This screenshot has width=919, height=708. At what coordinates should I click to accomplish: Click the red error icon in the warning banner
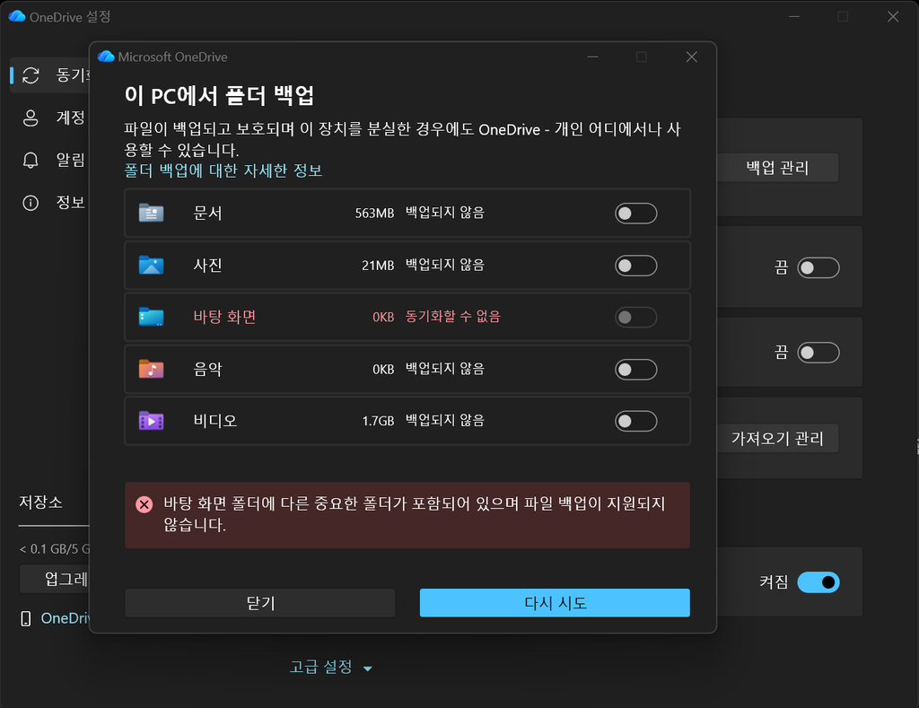pos(144,504)
